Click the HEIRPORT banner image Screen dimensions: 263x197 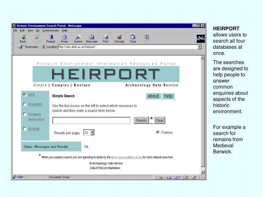106,74
